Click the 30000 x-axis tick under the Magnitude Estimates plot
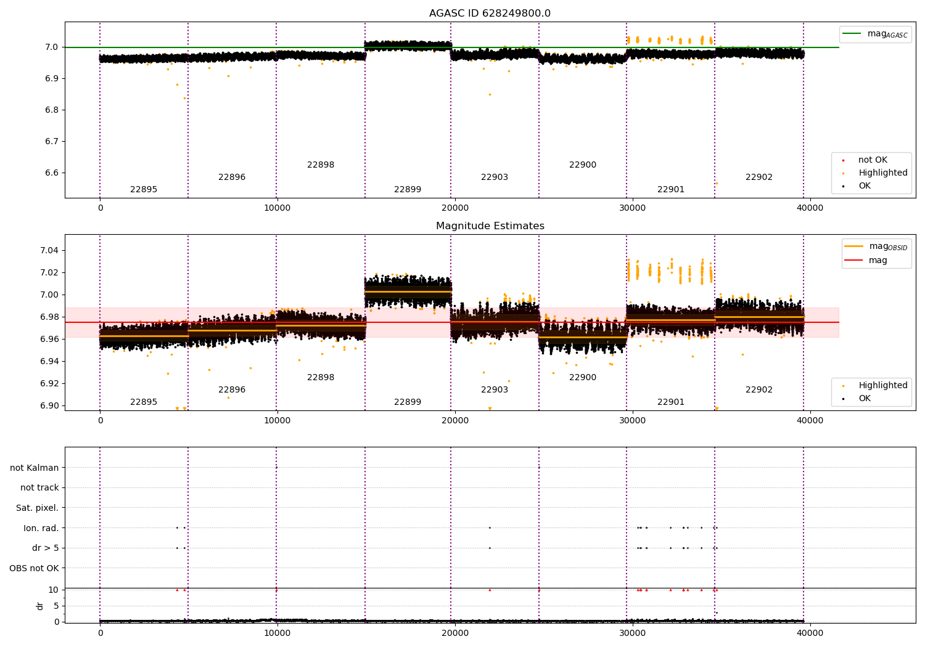925x647 pixels. (632, 420)
